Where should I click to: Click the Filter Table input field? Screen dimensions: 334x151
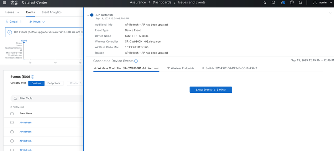pos(47,99)
